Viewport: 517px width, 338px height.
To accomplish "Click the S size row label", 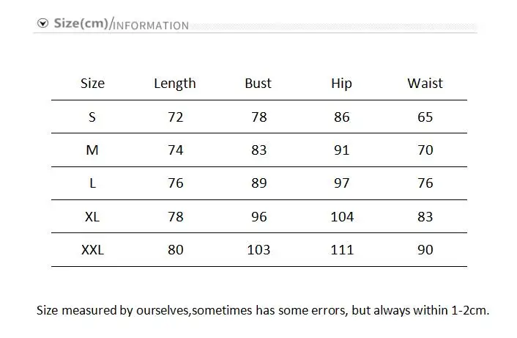I will 92,117.
